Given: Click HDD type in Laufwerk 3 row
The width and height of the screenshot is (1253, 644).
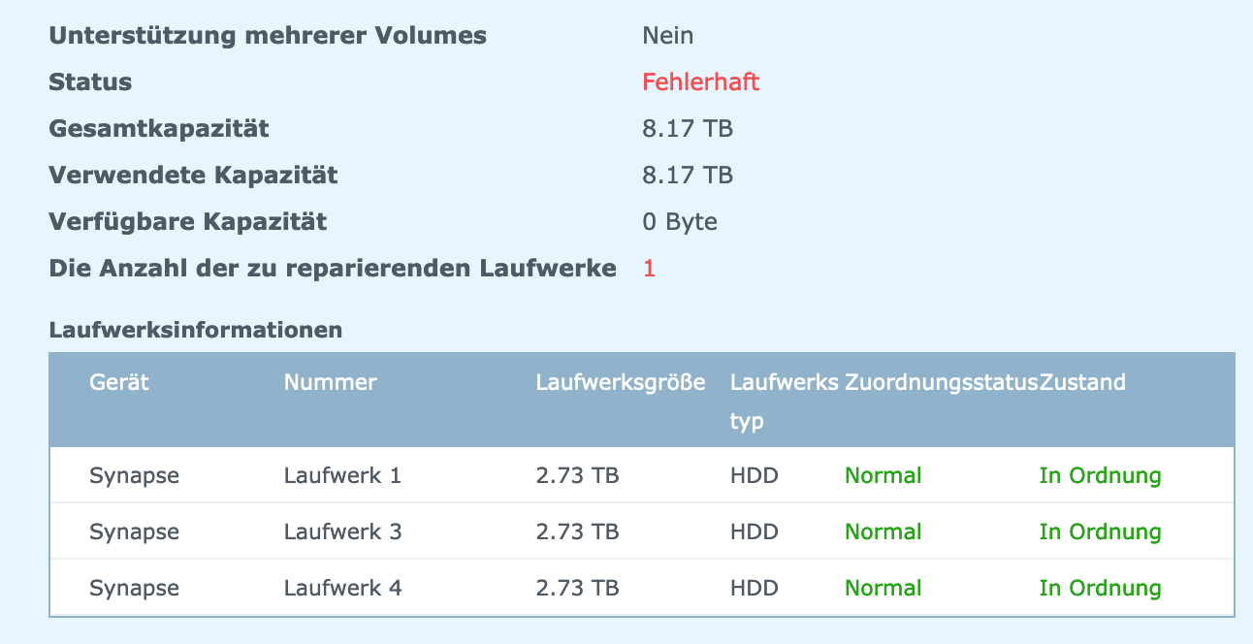Looking at the screenshot, I should click(754, 531).
